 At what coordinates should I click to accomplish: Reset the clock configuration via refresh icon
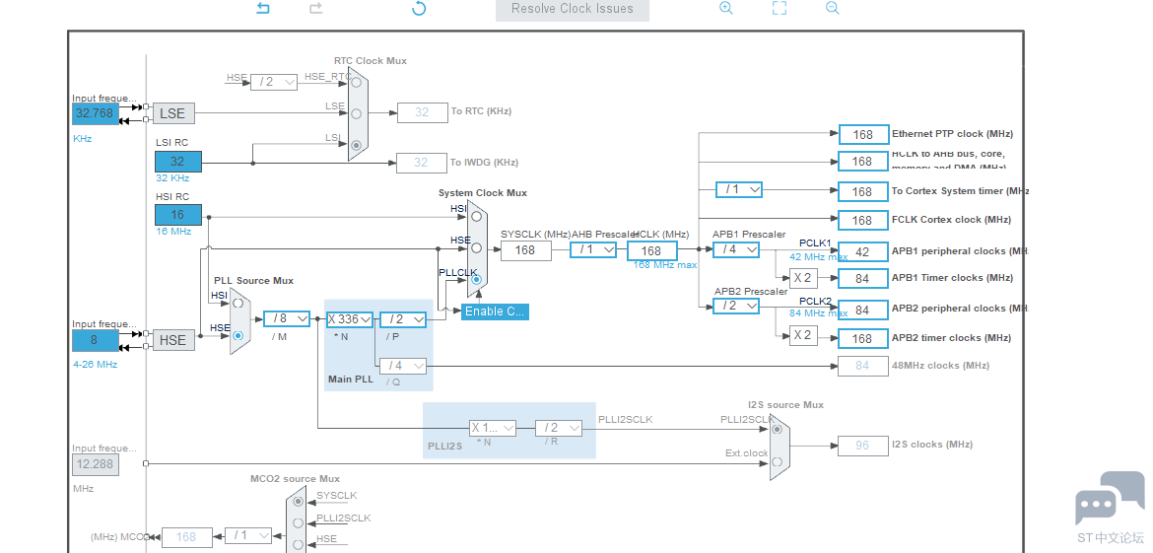click(x=419, y=9)
